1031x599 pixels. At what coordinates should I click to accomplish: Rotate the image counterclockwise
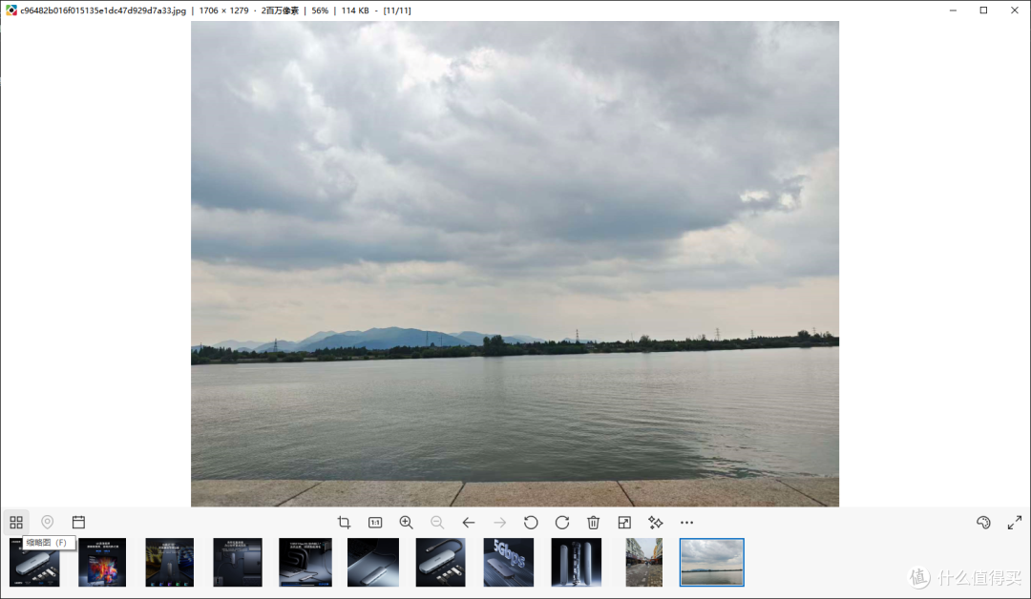click(531, 522)
